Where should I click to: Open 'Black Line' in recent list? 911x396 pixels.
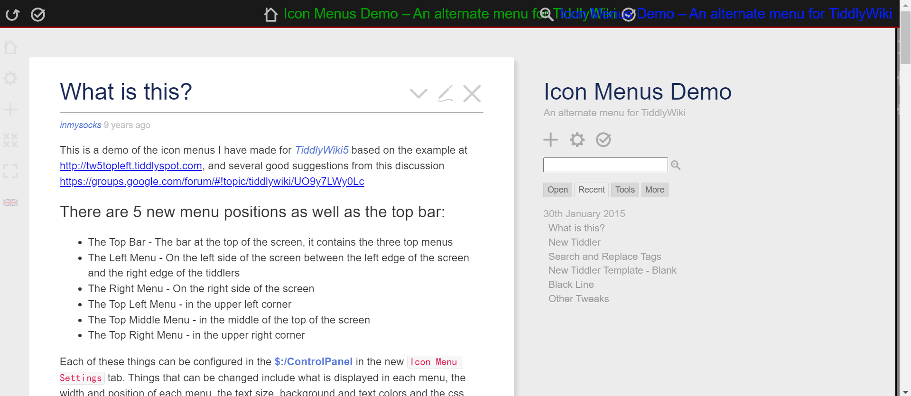[571, 285]
